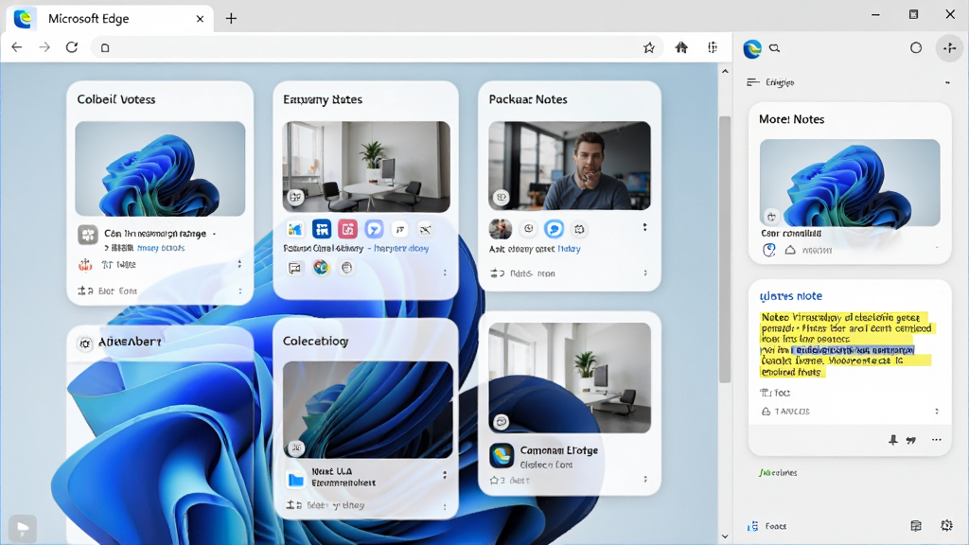
Task: Click the green link below the sidebar note card
Action: [x=778, y=473]
